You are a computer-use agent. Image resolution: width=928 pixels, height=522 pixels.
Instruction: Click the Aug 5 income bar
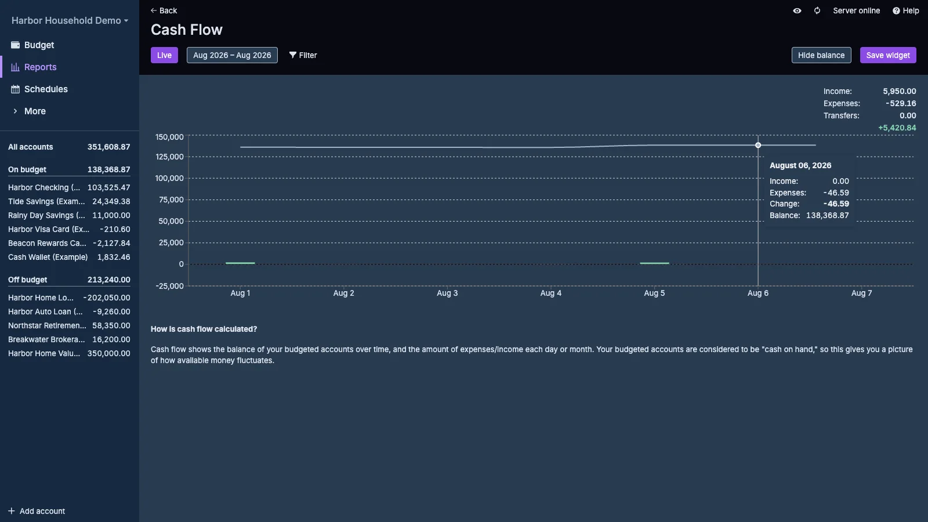pyautogui.click(x=654, y=263)
